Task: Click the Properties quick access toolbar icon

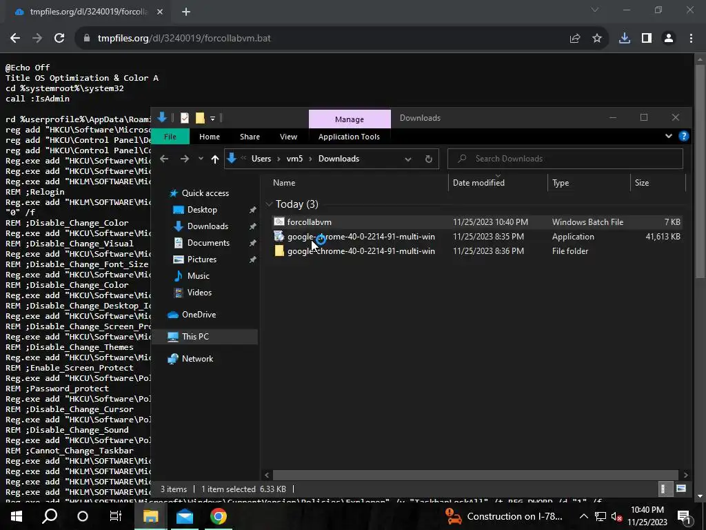Action: pos(185,118)
